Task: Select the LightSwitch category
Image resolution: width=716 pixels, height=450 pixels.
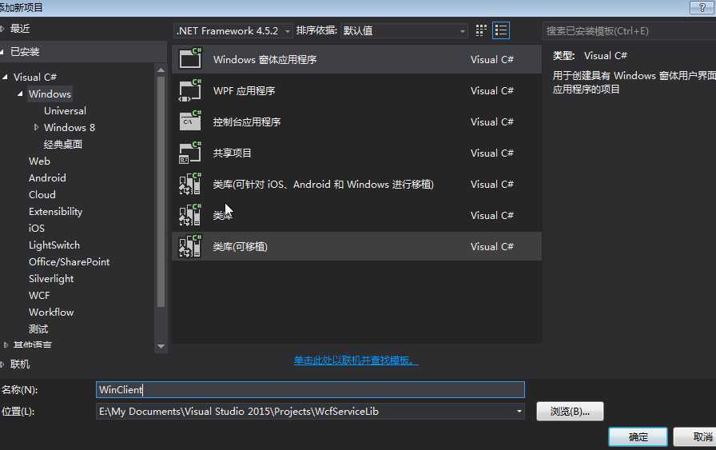Action: tap(54, 245)
